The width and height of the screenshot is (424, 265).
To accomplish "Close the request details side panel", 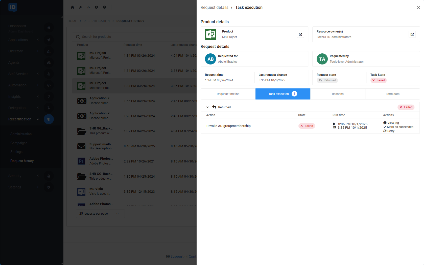I will coord(418,8).
